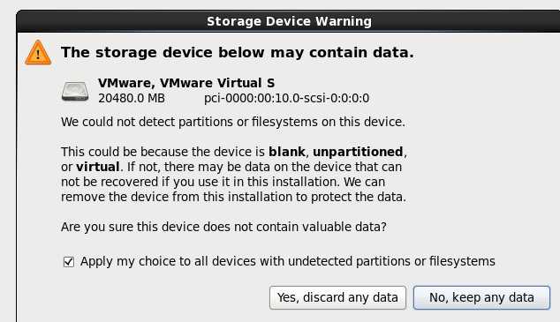The width and height of the screenshot is (560, 322).
Task: Choose 'Yes, discard any data'
Action: click(x=337, y=297)
